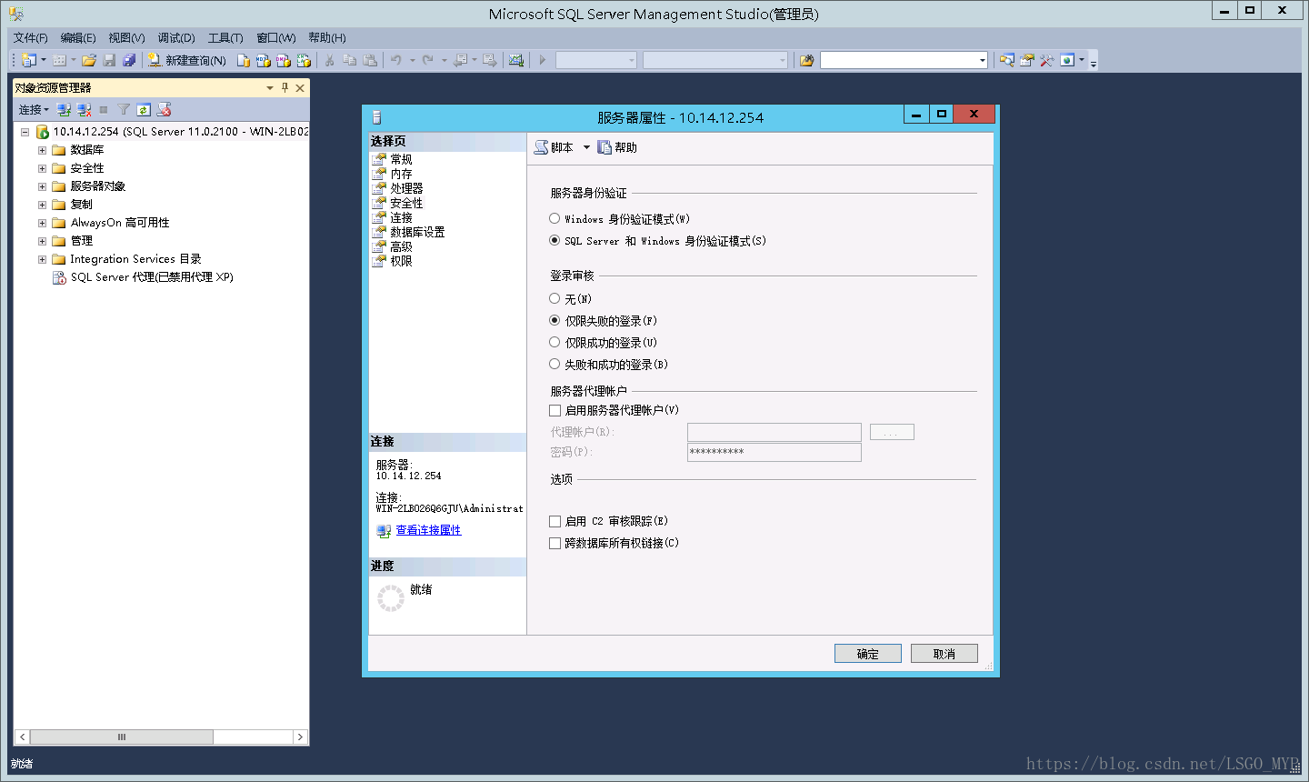Click the Find in Files icon
Screen dimensions: 1309x782
tap(806, 60)
